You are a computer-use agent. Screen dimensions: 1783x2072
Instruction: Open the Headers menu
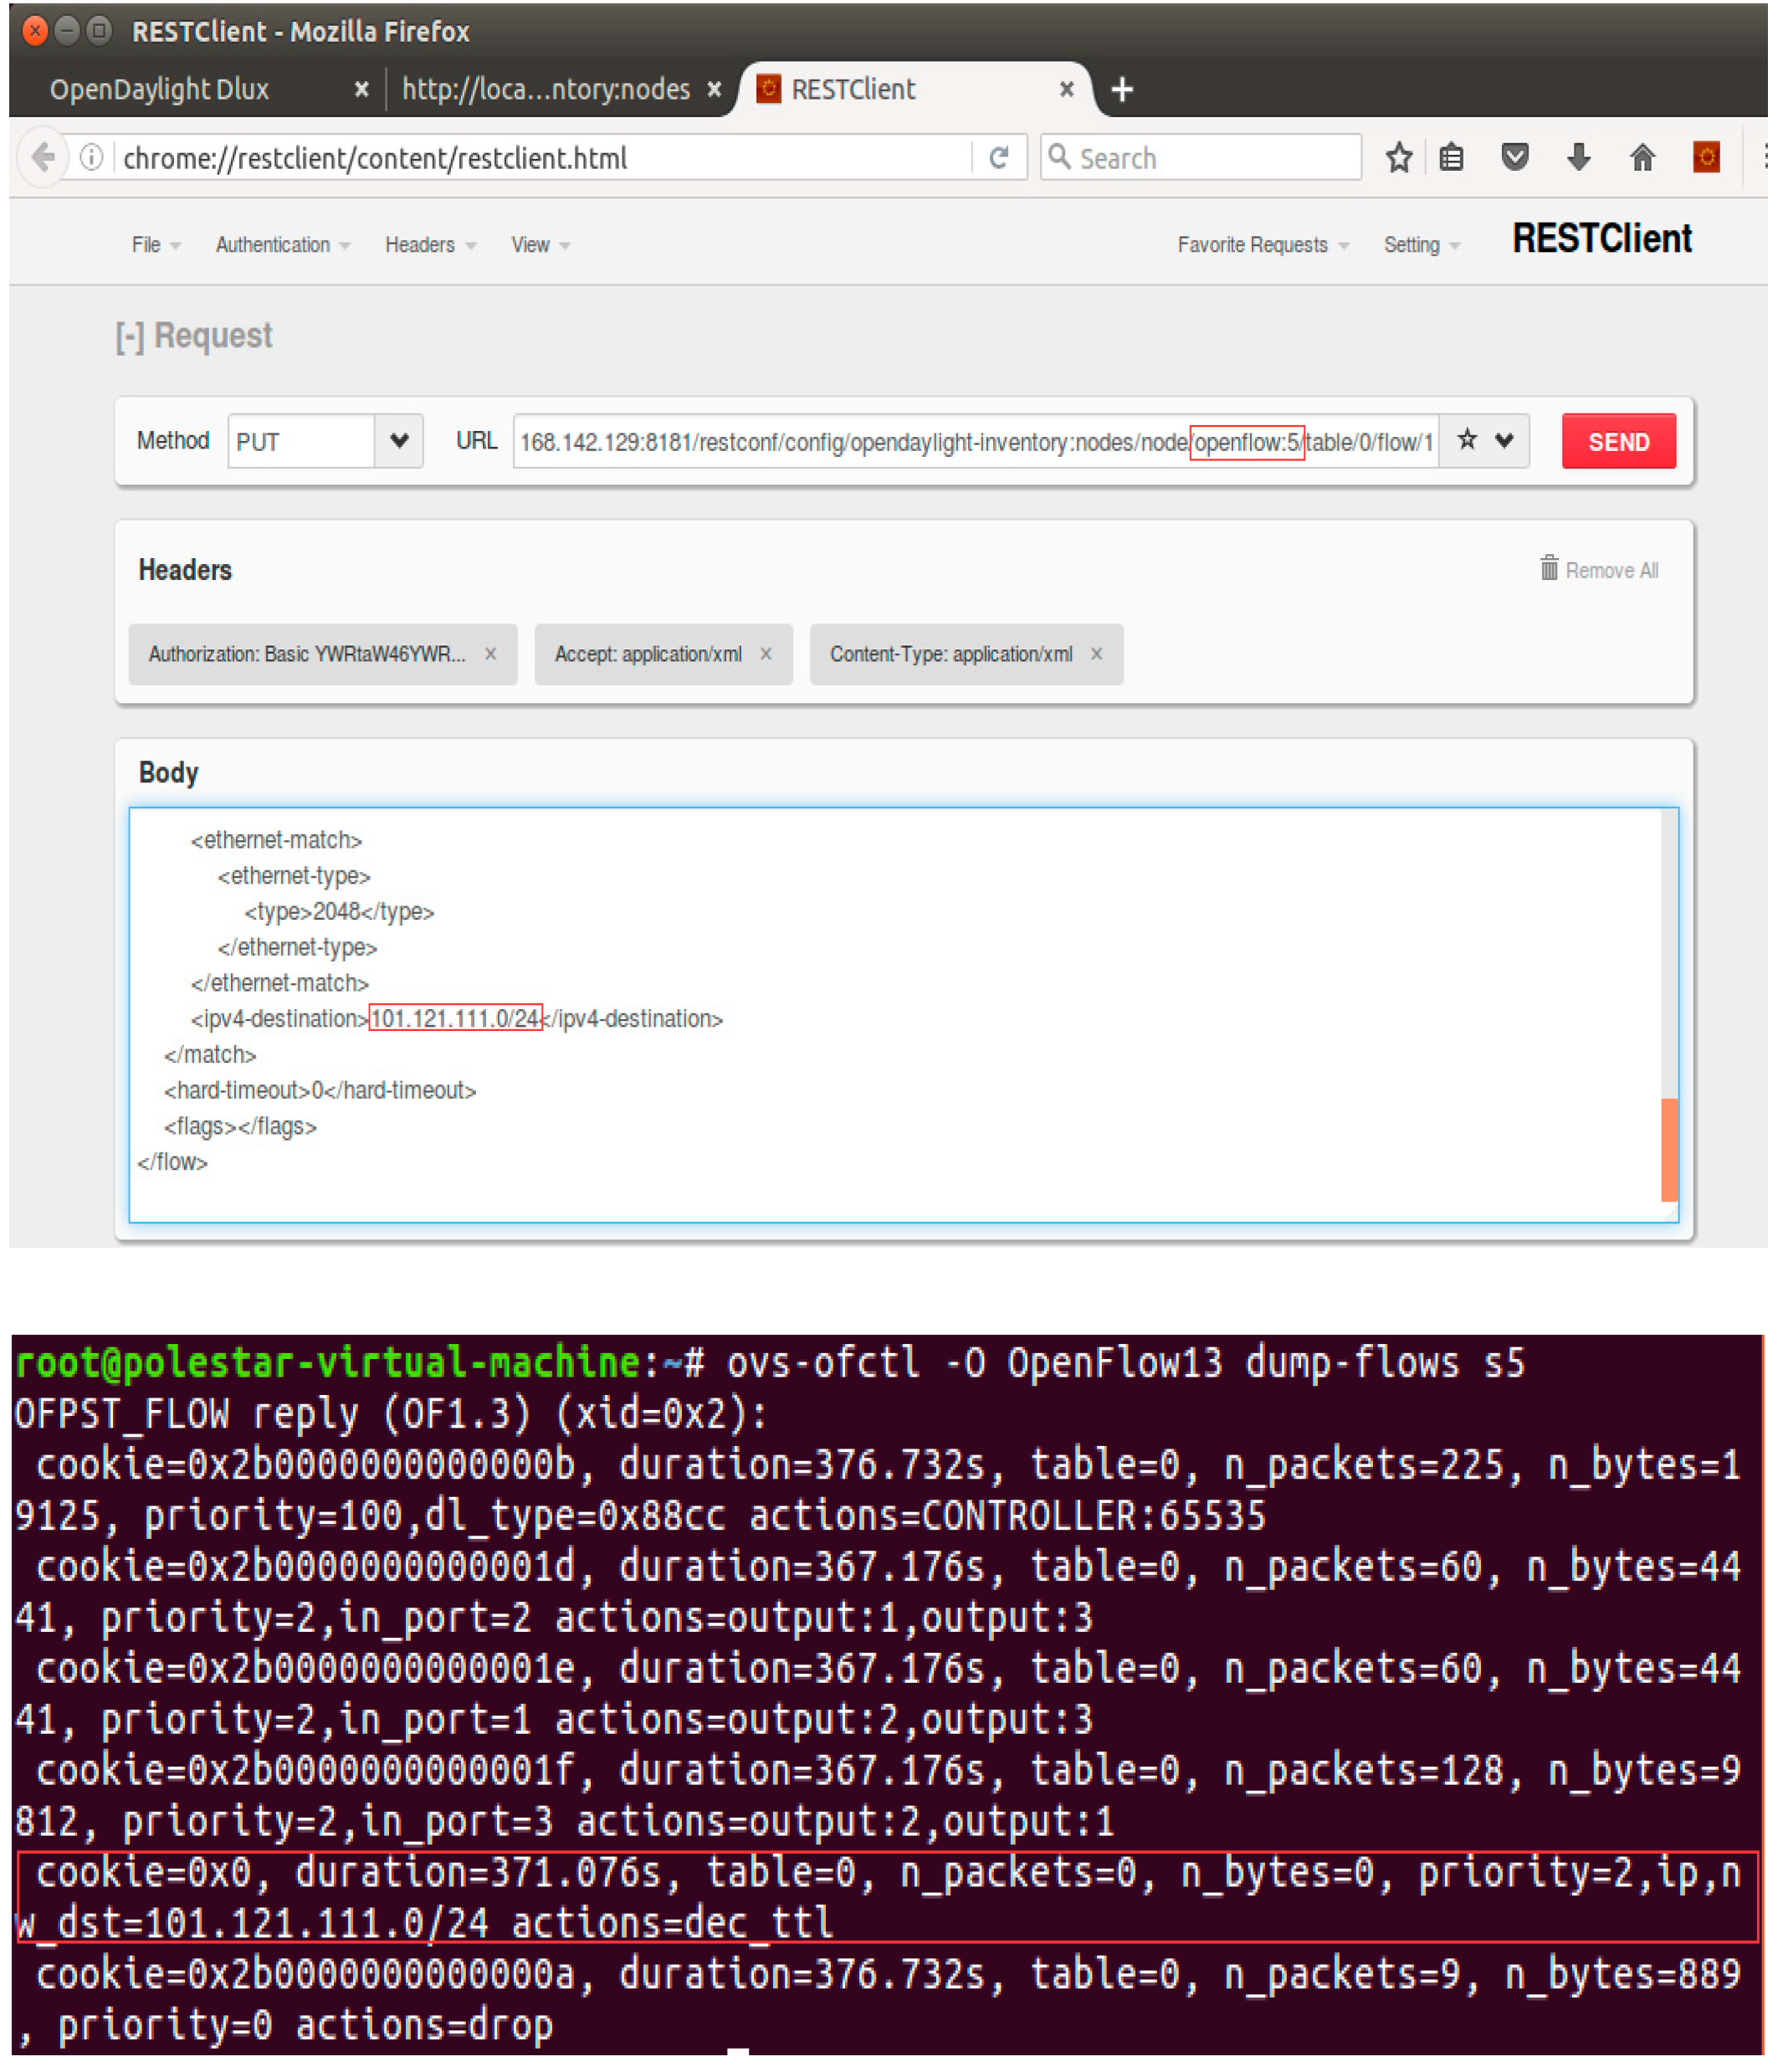click(x=430, y=245)
